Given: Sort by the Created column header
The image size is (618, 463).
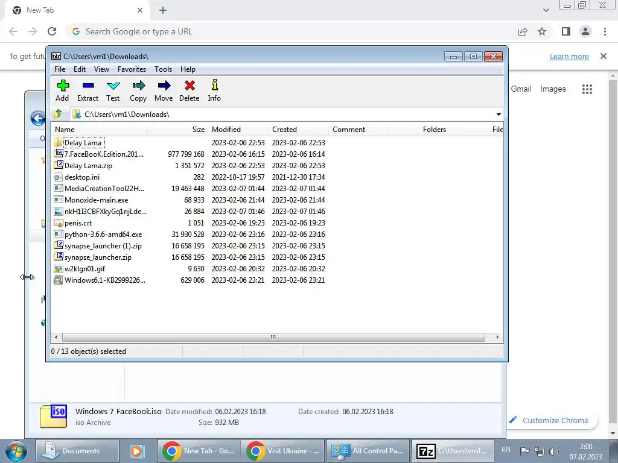Looking at the screenshot, I should tap(298, 130).
